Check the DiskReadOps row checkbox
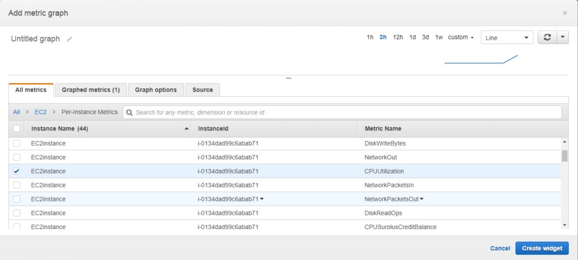 16,213
